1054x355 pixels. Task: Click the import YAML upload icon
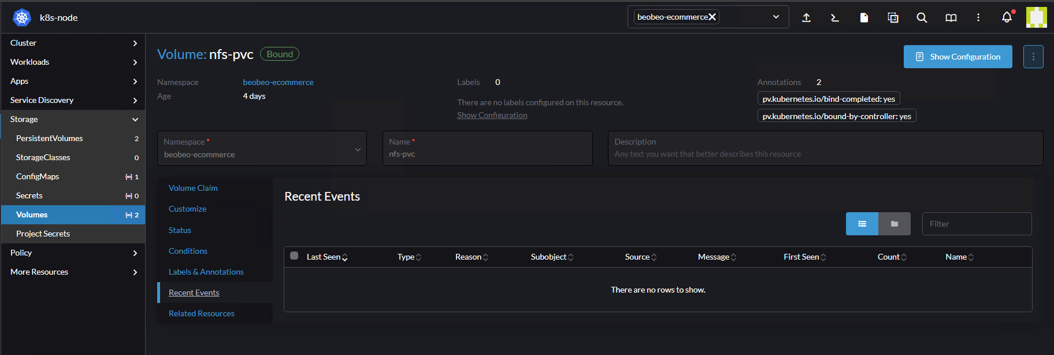(x=806, y=18)
